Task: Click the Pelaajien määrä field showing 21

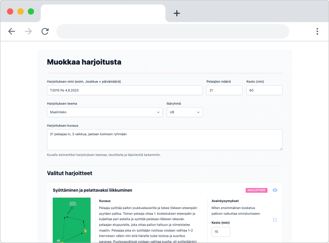Action: pos(224,90)
